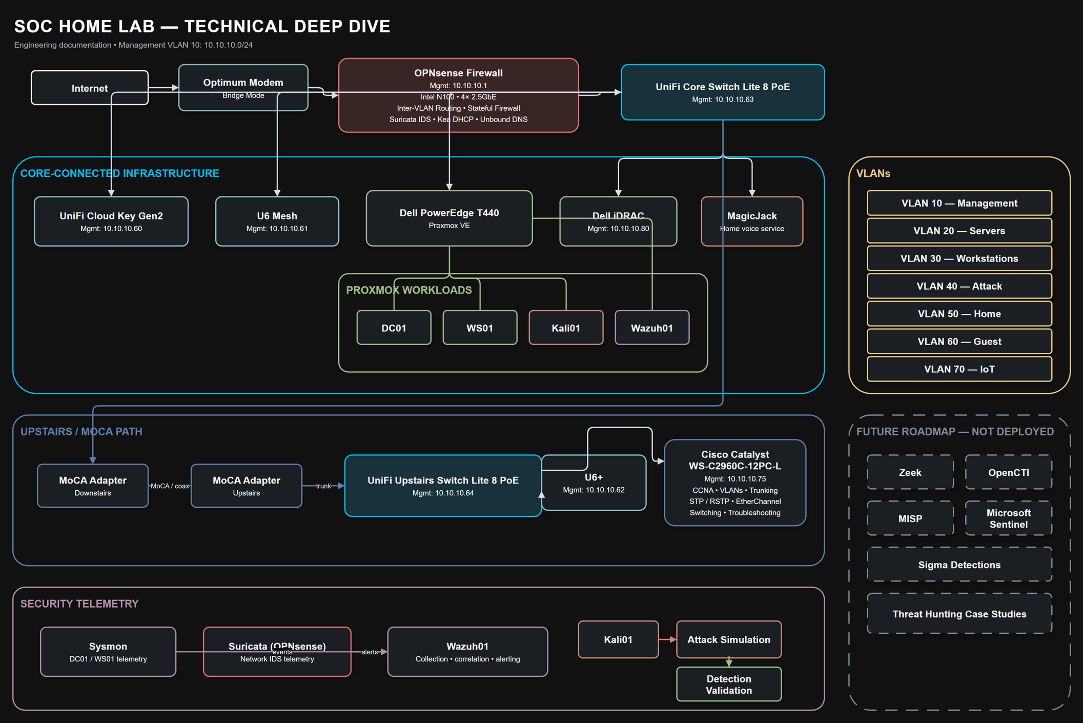Click the Sysmon telemetry node
This screenshot has width=1083, height=723.
click(108, 652)
